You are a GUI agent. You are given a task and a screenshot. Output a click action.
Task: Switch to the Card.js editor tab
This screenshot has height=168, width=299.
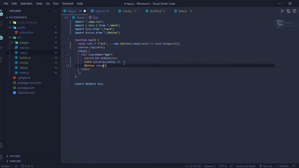(127, 11)
